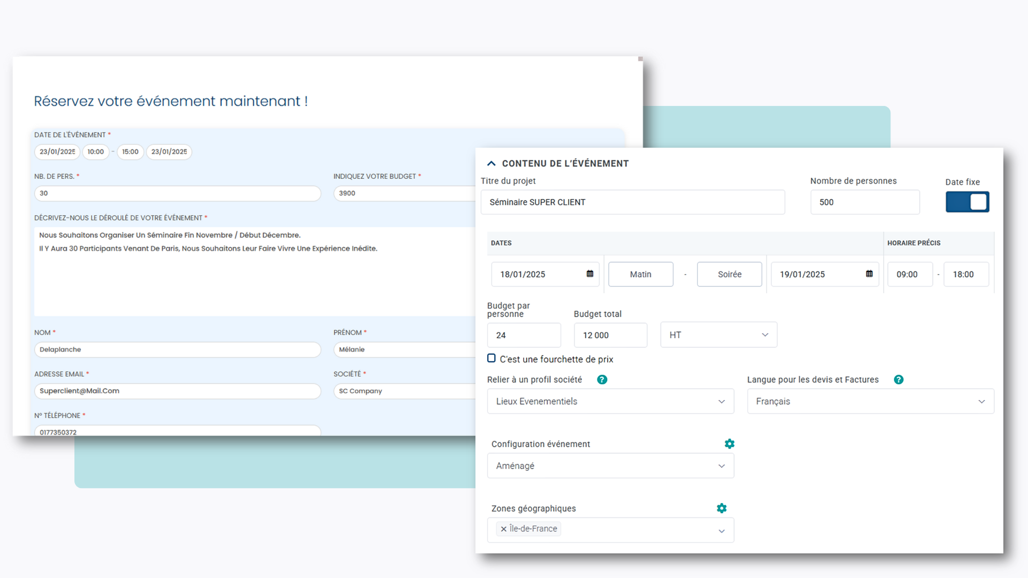Click the Nombre de personnes field
The image size is (1028, 578).
[x=865, y=202]
